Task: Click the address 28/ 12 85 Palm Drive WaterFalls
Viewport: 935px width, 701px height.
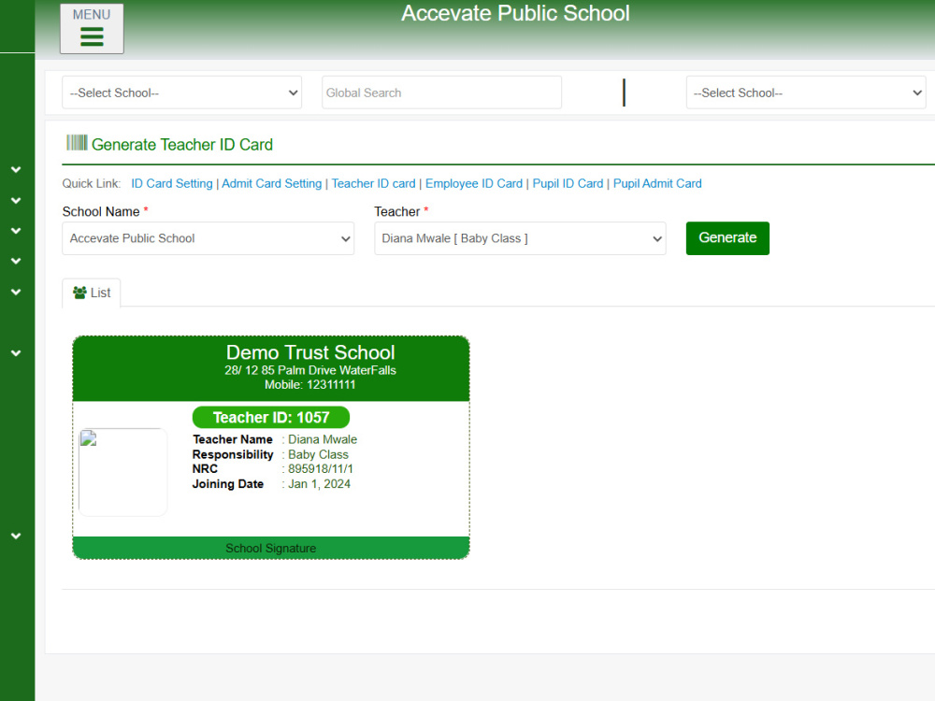Action: point(310,370)
